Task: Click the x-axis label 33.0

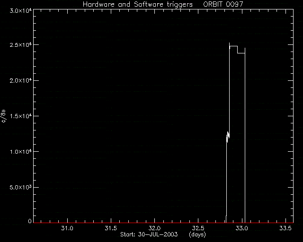Action: 242,228
